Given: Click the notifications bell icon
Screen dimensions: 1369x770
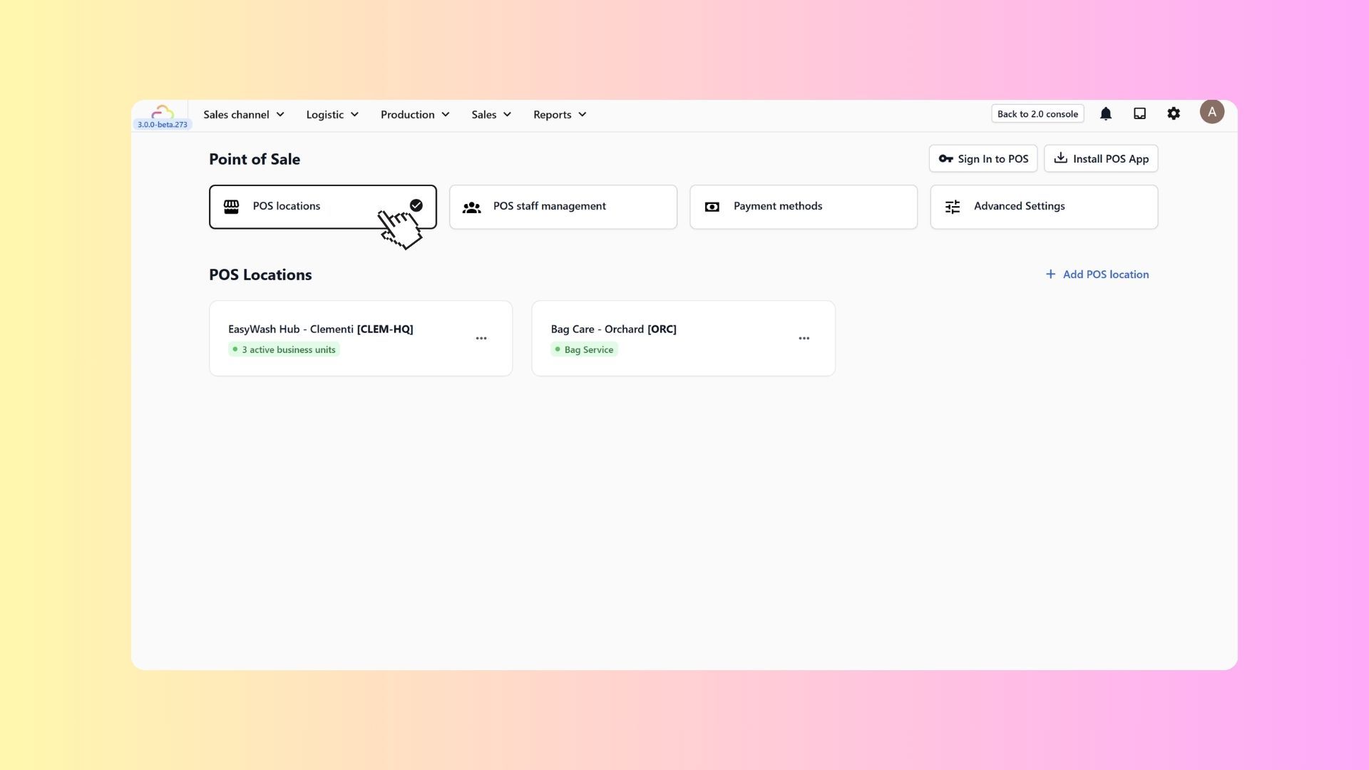Looking at the screenshot, I should 1106,114.
